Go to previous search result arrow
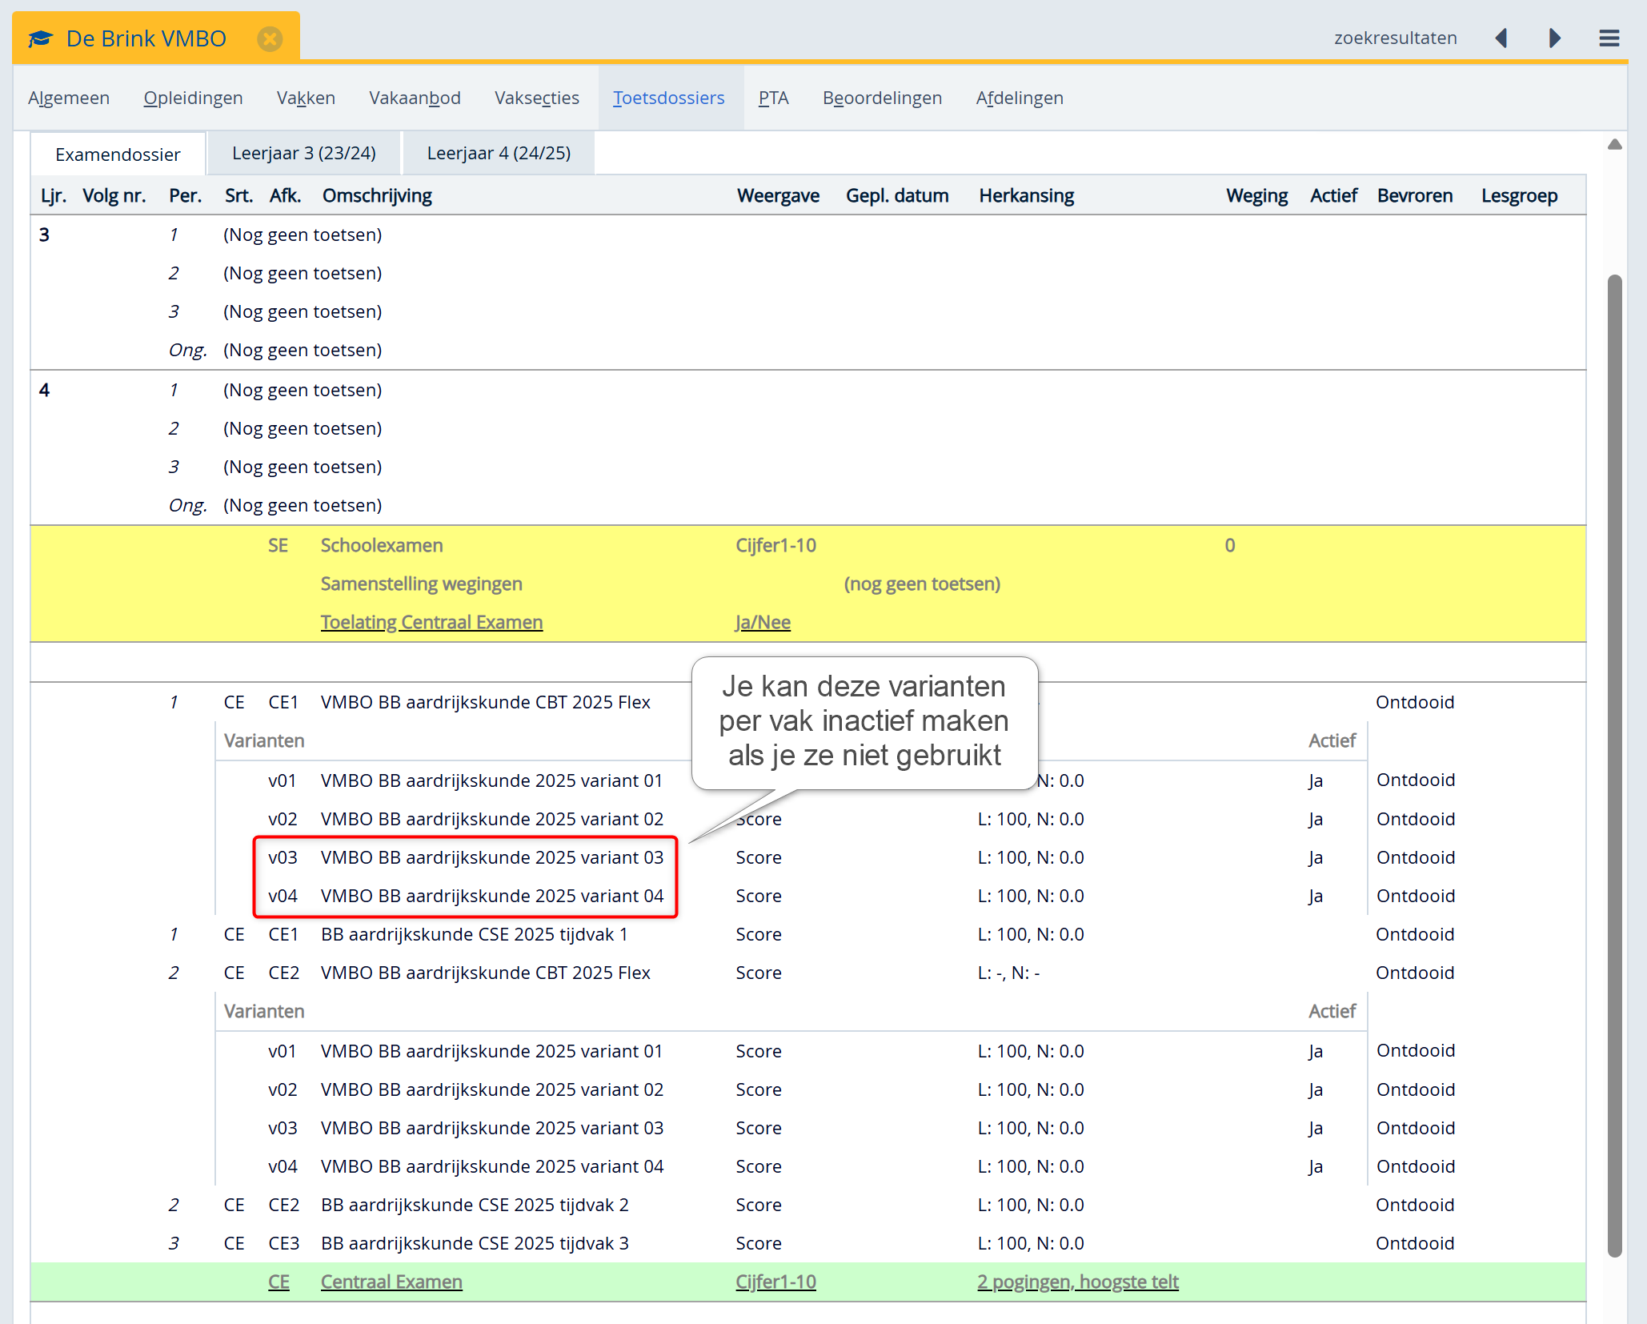This screenshot has height=1324, width=1647. [x=1501, y=38]
